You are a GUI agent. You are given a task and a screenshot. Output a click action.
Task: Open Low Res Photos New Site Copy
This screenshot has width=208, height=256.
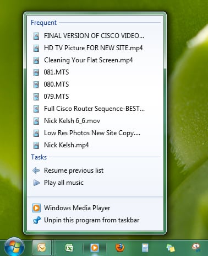(95, 133)
